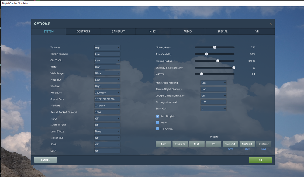304x177 pixels.
Task: Switch to the CONTROLS tab
Action: tap(83, 31)
